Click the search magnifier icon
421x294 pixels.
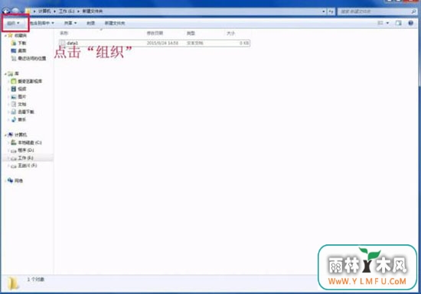413,11
